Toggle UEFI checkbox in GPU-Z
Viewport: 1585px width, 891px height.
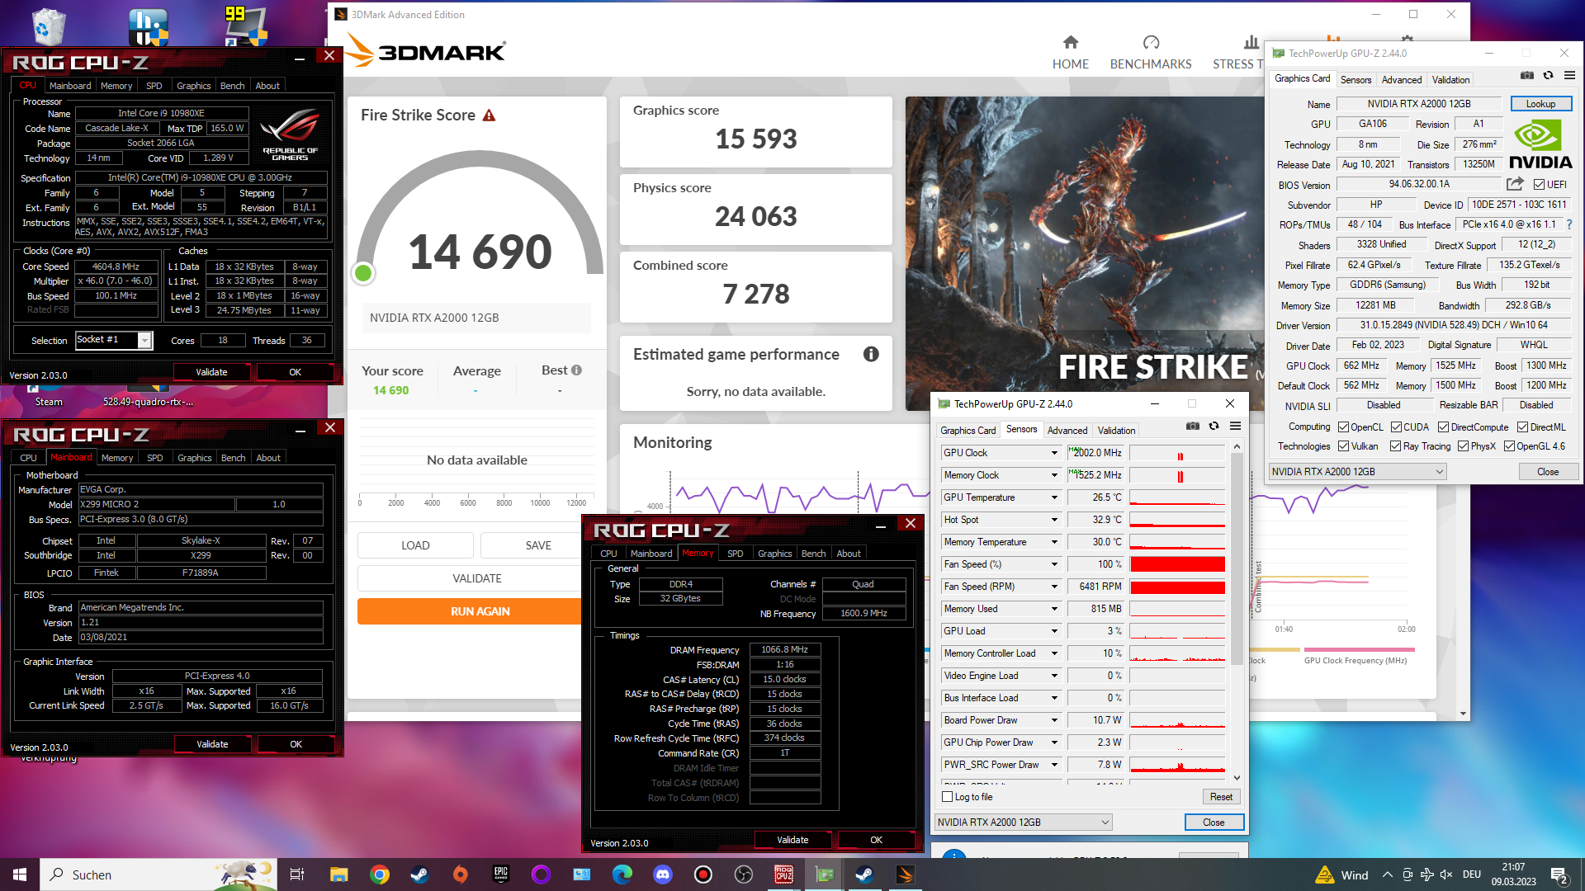(x=1539, y=185)
